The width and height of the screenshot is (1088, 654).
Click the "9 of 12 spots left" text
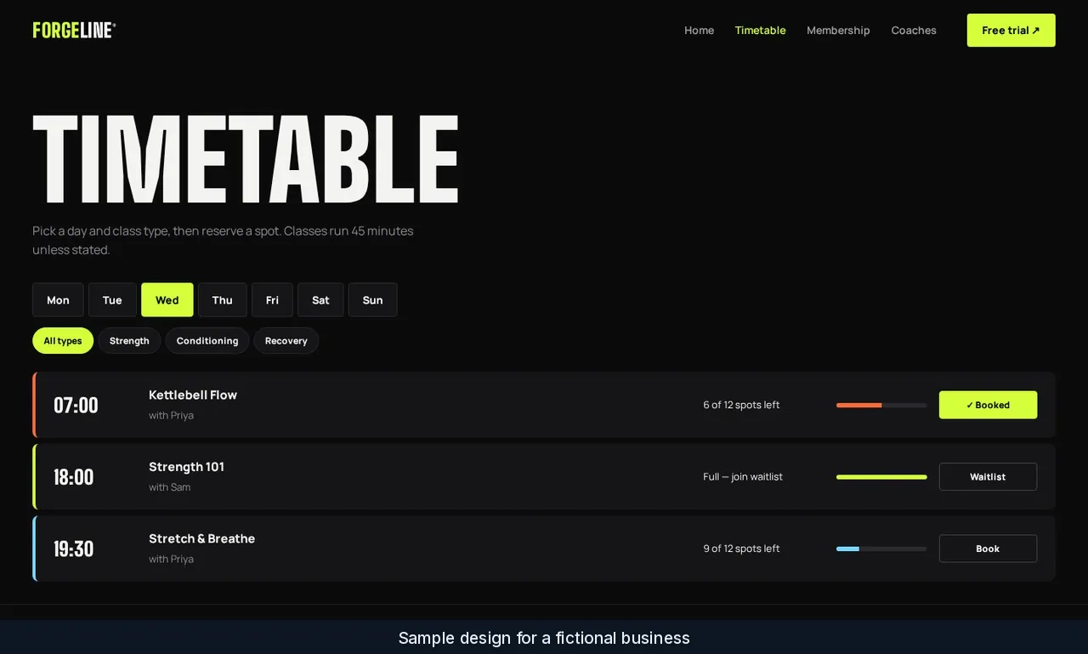(x=741, y=549)
